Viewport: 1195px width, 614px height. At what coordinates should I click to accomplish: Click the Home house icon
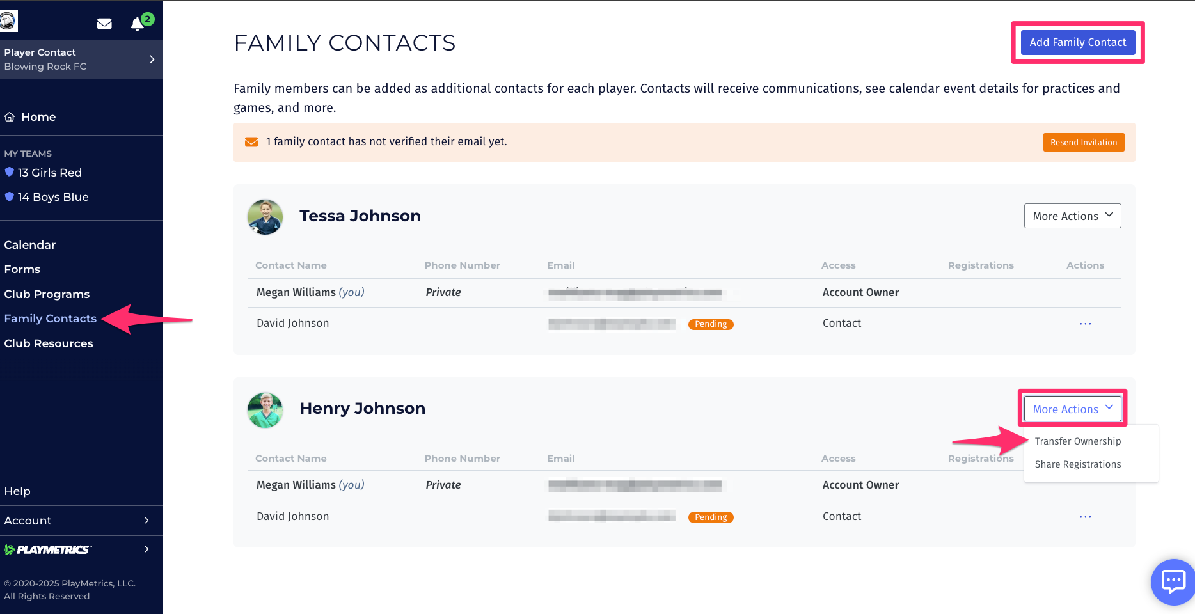point(10,117)
